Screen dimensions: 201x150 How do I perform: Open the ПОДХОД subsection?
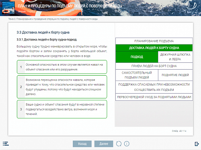[x=137, y=57]
